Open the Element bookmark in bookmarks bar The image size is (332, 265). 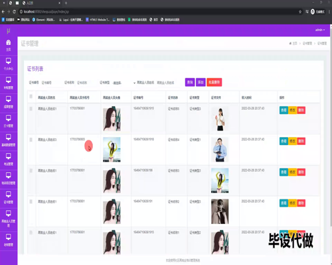(x=43, y=20)
